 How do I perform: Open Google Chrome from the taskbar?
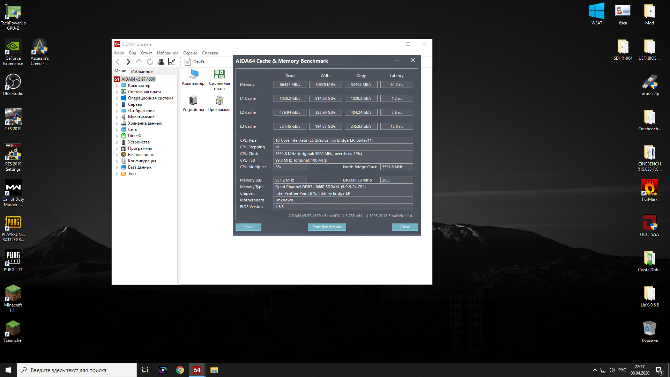click(180, 370)
